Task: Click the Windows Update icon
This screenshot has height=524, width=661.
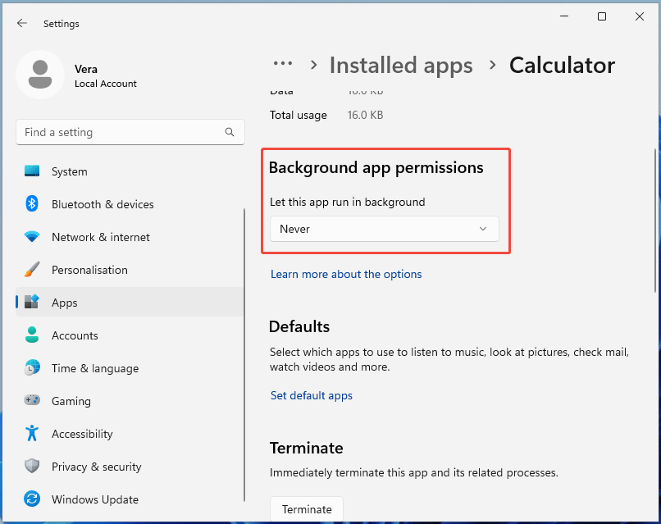Action: pos(32,499)
